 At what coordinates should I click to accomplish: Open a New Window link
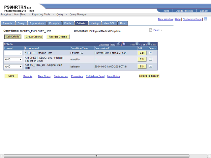click(166, 19)
